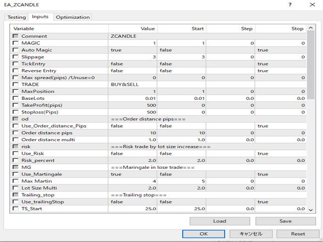Toggle the MAGIC optimization checkbox
The width and height of the screenshot is (323, 242).
16,43
